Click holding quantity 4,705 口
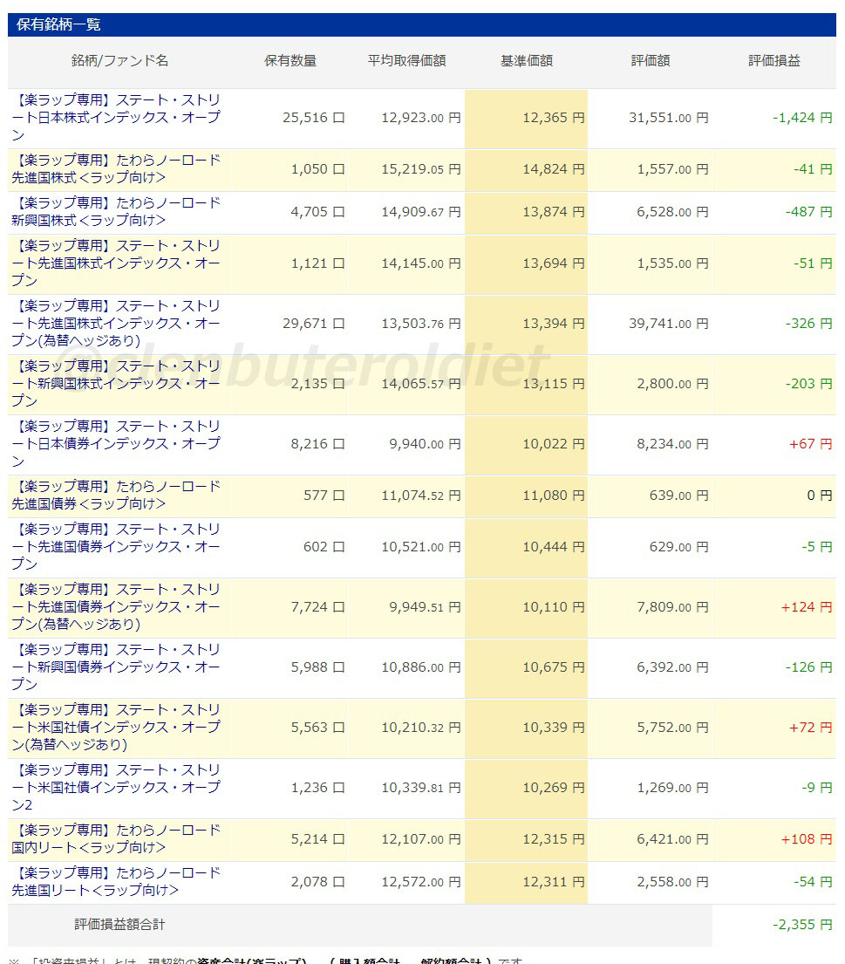The image size is (845, 964). [x=317, y=211]
